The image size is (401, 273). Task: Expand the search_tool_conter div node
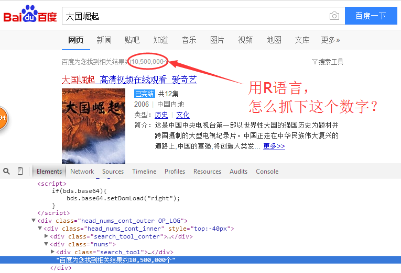[46, 236]
